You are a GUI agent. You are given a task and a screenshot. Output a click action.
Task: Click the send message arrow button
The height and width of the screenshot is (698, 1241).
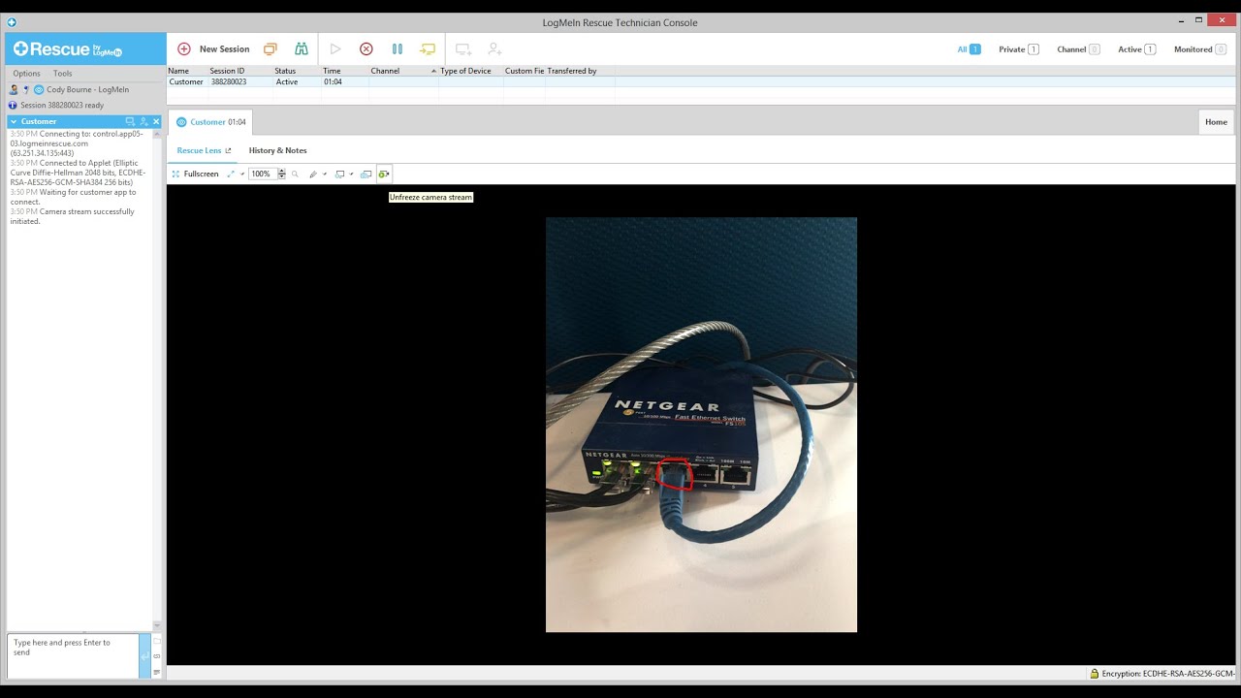coord(145,656)
